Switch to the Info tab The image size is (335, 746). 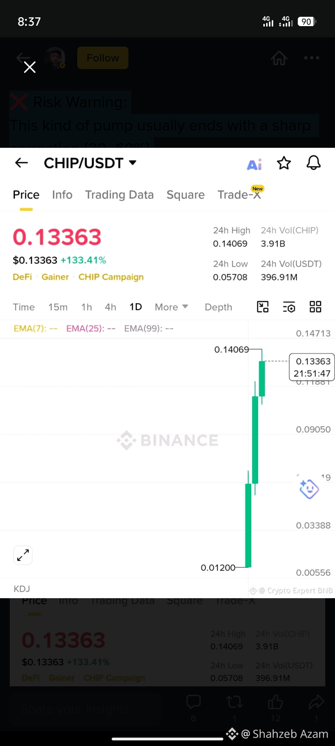62,194
